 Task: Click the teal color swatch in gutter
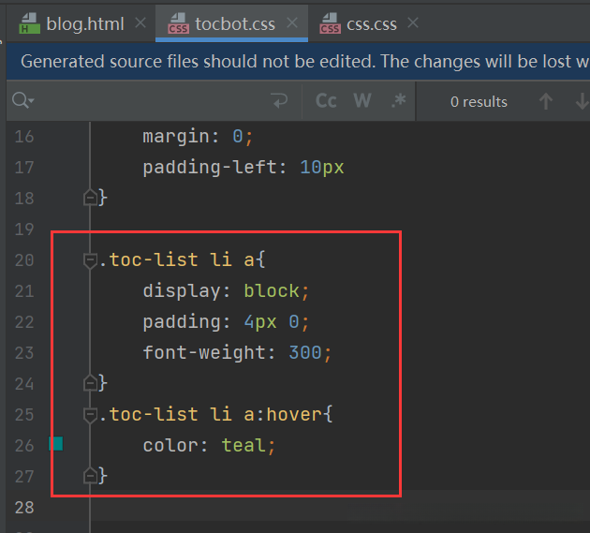coord(56,444)
